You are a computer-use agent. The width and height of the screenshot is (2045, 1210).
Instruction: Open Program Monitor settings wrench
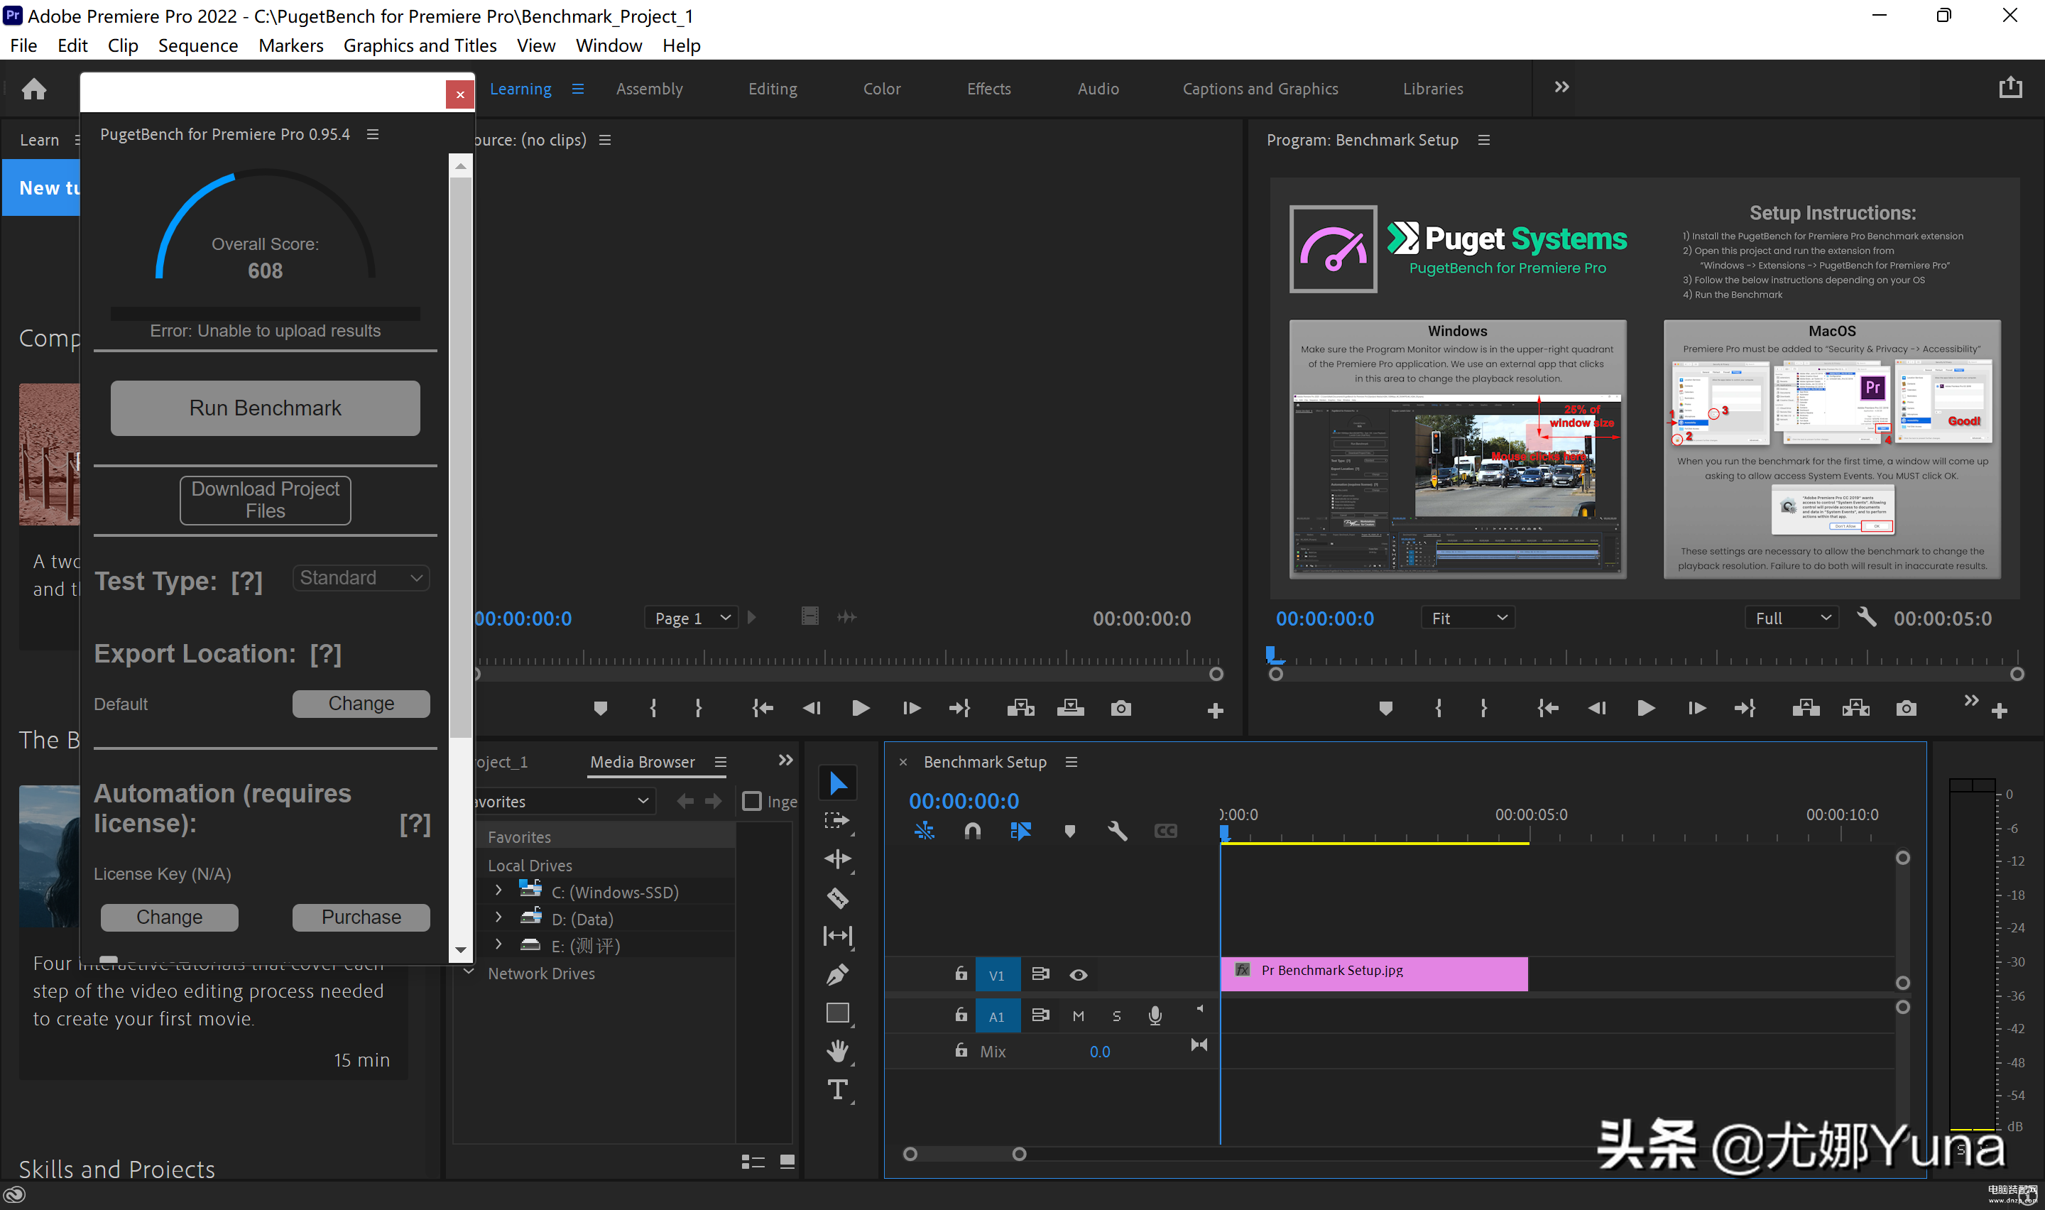coord(1865,617)
